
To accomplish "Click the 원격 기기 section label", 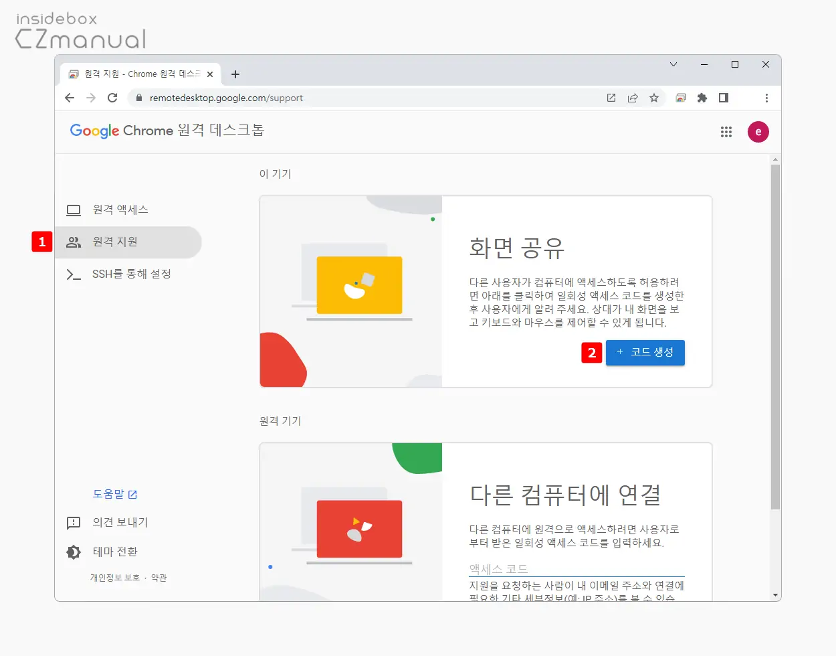I will (x=280, y=421).
